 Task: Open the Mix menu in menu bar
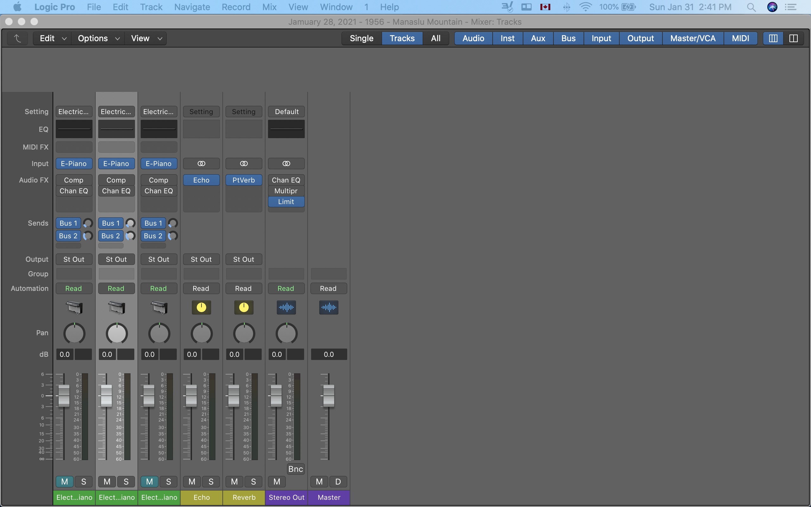click(x=270, y=7)
